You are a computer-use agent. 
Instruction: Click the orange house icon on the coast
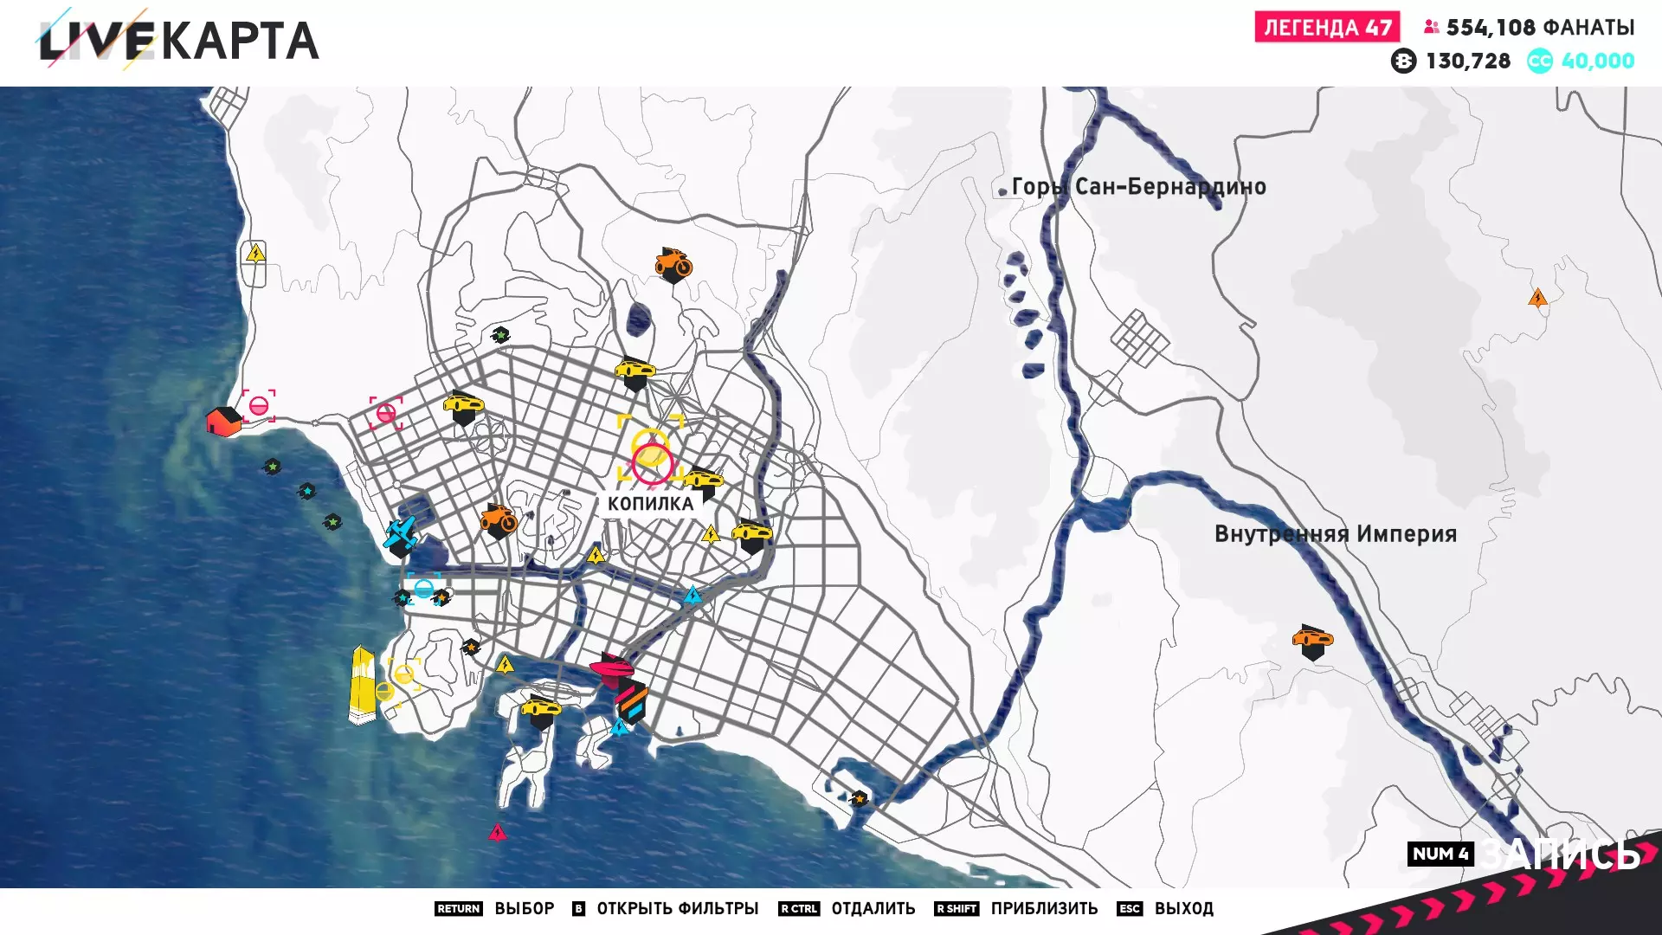pyautogui.click(x=223, y=422)
